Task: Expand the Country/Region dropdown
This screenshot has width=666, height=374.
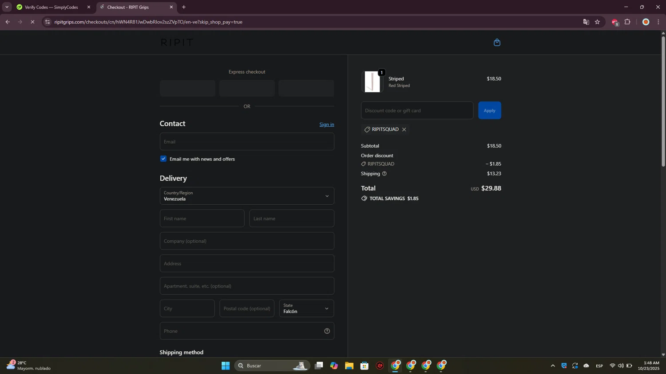Action: coord(247,196)
